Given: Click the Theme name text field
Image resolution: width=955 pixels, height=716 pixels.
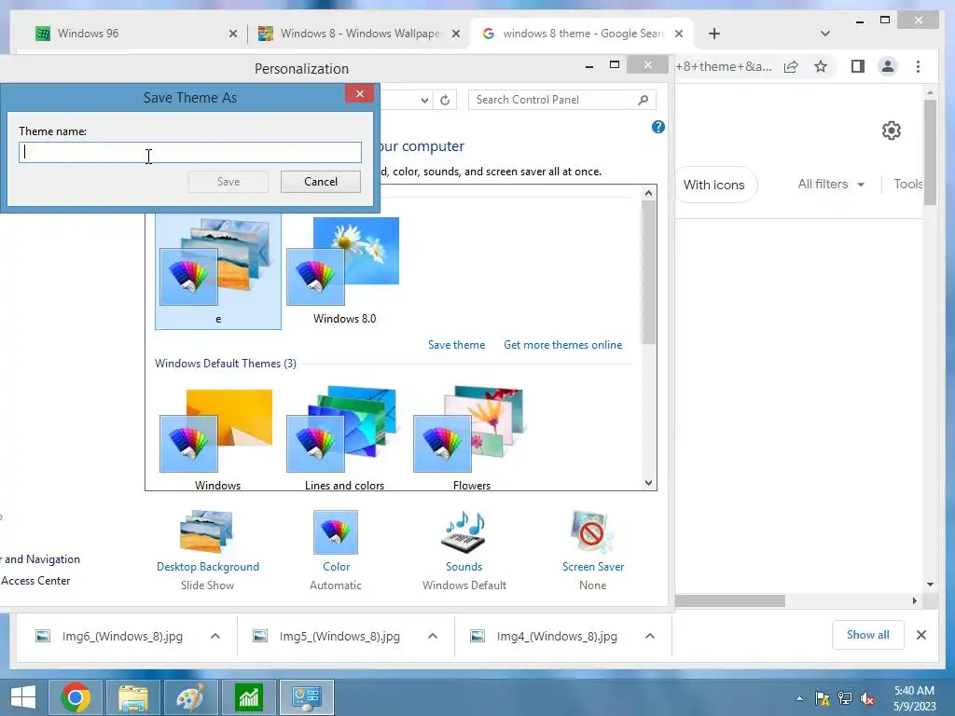Looking at the screenshot, I should [190, 152].
